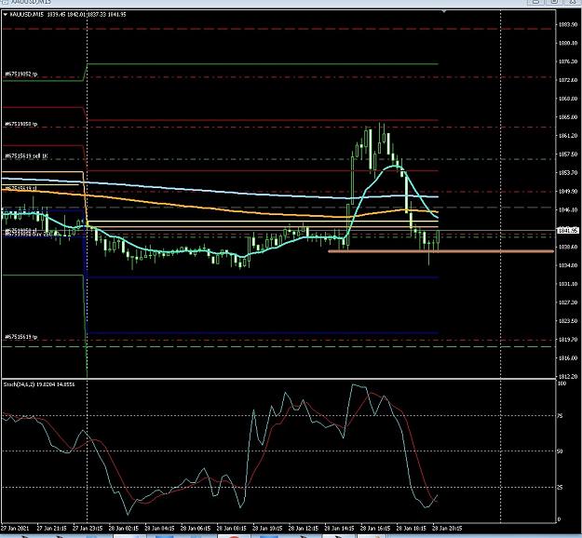Click the Stochastic 25 level label
Viewport: 582px width, 538px height.
[x=560, y=488]
